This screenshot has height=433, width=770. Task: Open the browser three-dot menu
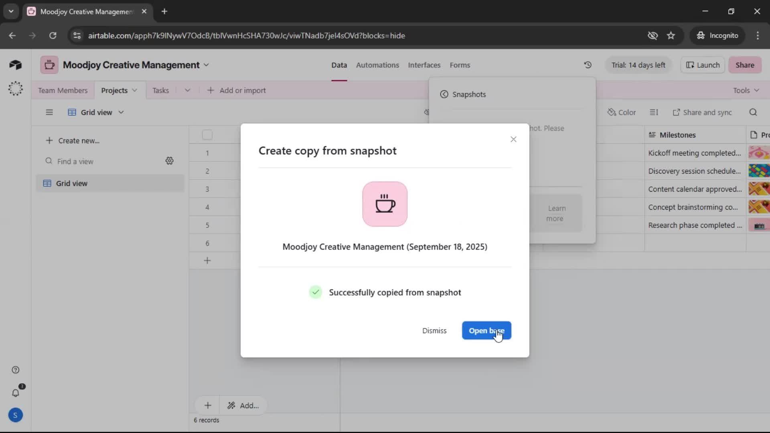click(758, 36)
